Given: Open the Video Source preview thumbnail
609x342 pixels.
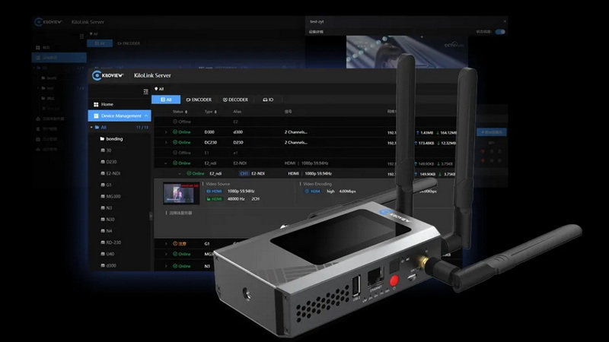Looking at the screenshot, I should (181, 193).
